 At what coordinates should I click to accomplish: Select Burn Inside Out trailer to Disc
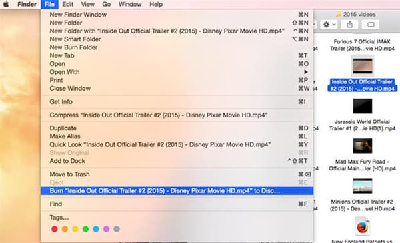click(x=177, y=191)
